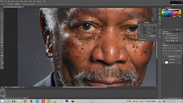Toggle Show Transform Controls checkbox
Viewport: 183px width, 103px height.
(23, 4)
